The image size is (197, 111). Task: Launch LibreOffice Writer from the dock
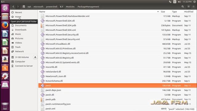click(x=5, y=34)
